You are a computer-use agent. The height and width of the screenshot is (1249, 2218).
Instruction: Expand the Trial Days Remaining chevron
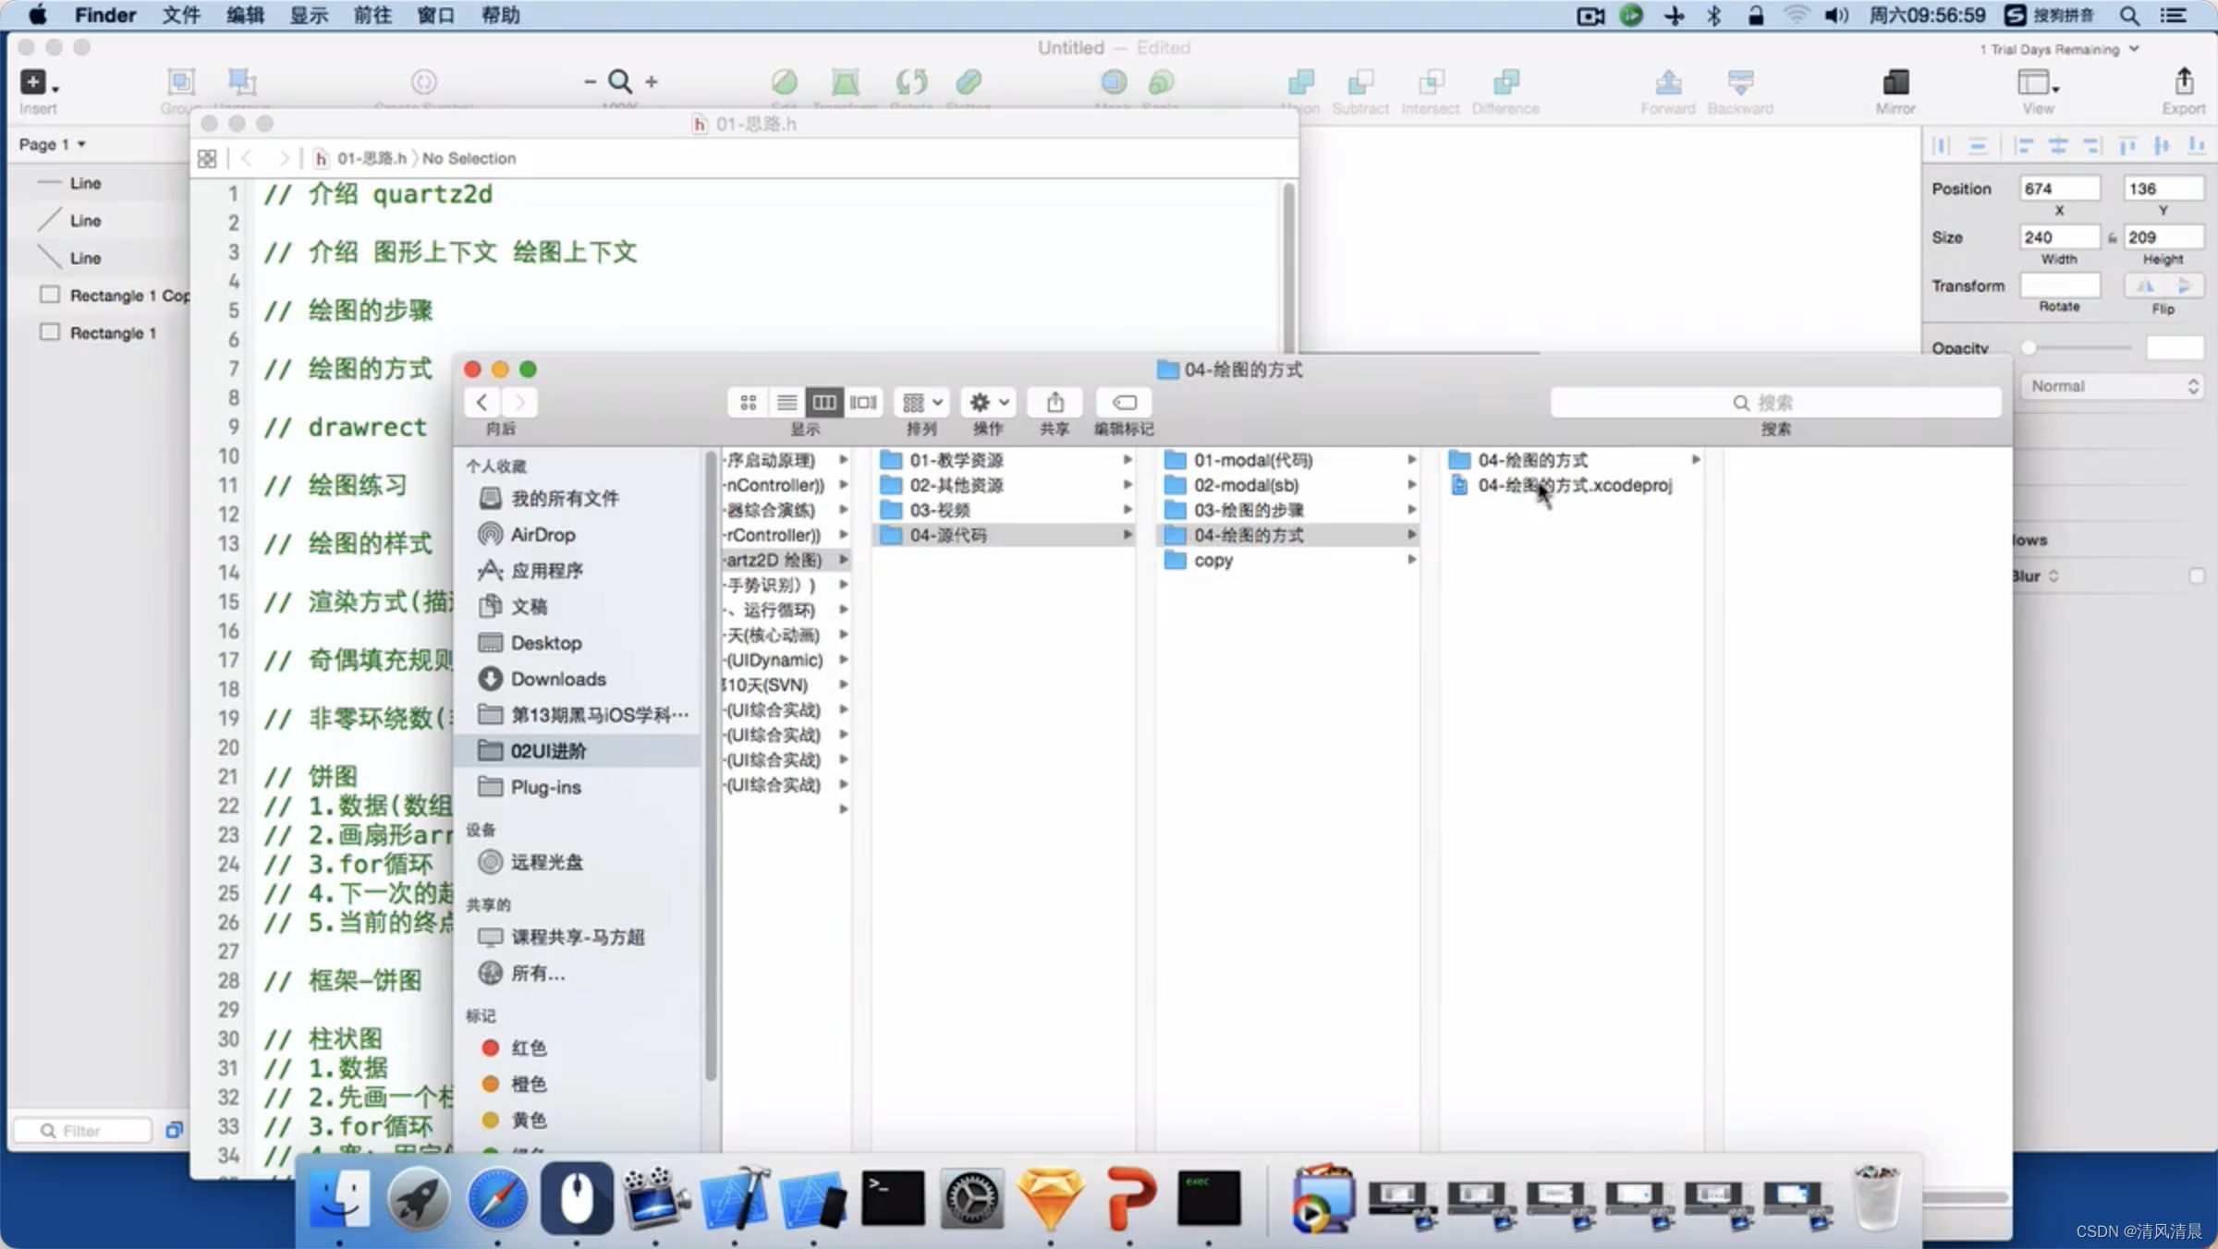[2134, 49]
